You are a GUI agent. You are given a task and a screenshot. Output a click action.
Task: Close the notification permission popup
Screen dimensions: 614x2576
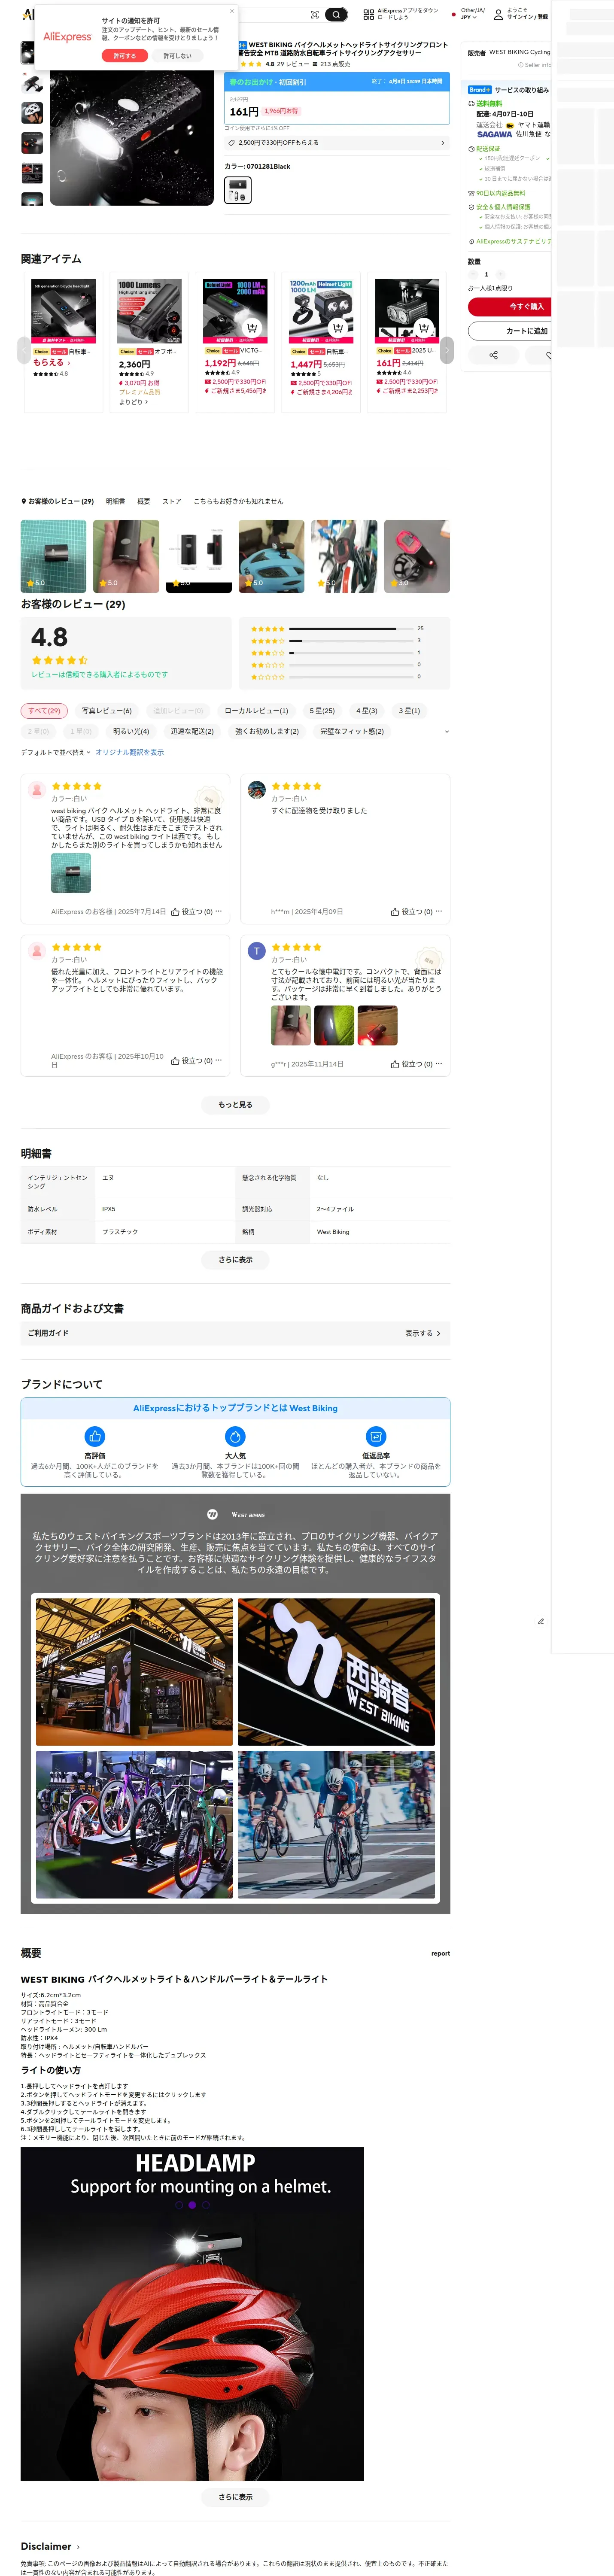232,11
